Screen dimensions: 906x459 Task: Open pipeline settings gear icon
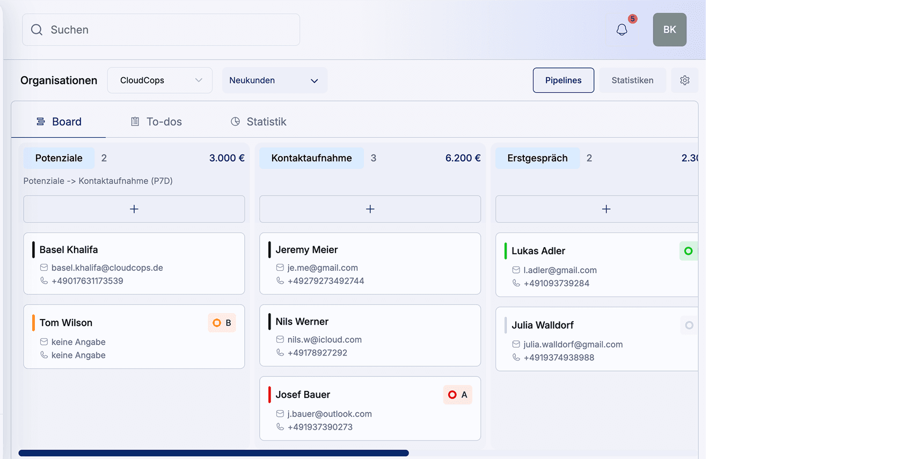click(x=684, y=80)
